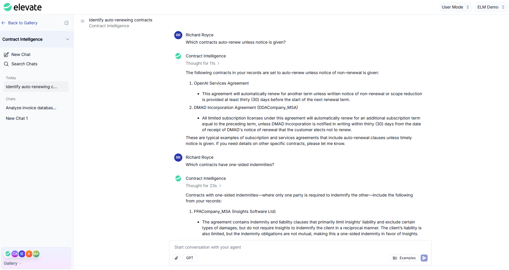Open the ELM Demo dropdown
The width and height of the screenshot is (509, 270).
click(x=491, y=7)
